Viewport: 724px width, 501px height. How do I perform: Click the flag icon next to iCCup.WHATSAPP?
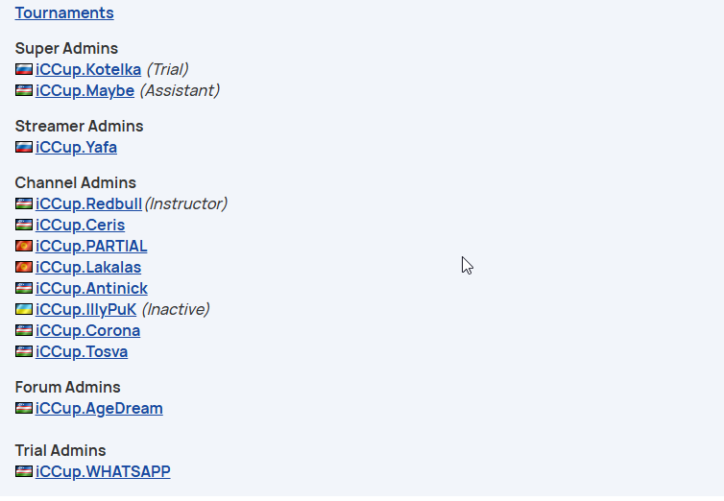(24, 471)
